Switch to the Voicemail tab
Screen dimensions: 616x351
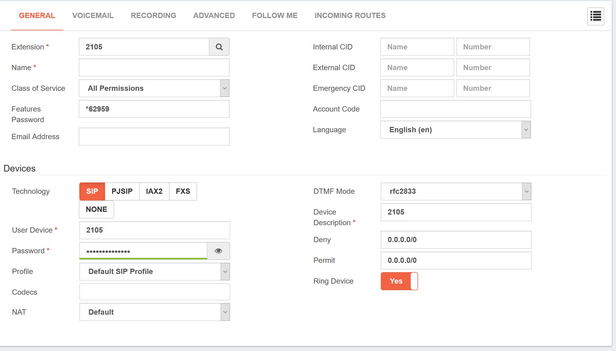tap(93, 16)
